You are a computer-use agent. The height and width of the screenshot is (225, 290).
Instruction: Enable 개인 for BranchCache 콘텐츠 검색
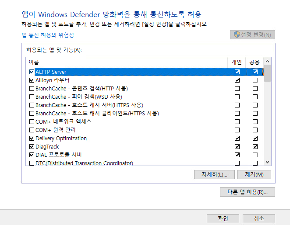pos(237,89)
